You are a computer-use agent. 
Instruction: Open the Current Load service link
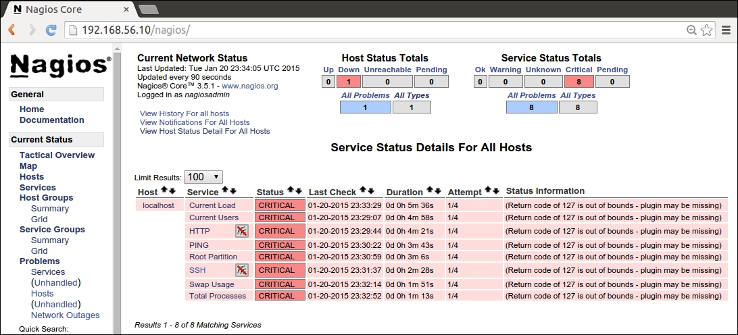212,205
